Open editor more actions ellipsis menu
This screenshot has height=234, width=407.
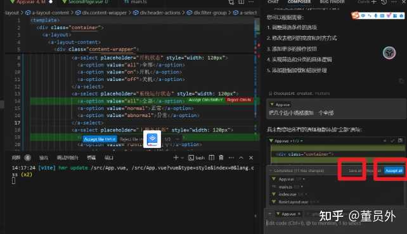(251, 2)
